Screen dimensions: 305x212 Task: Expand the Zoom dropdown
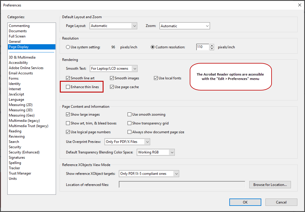pyautogui.click(x=184, y=26)
